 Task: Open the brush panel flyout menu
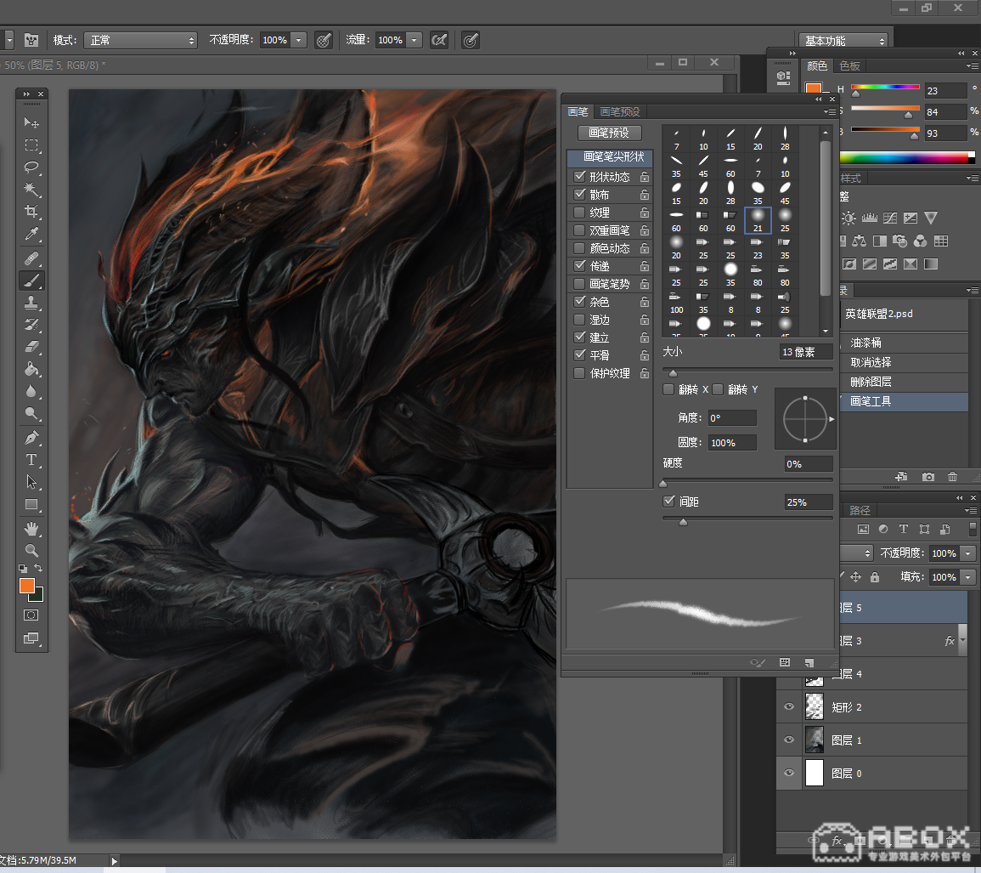(x=830, y=111)
